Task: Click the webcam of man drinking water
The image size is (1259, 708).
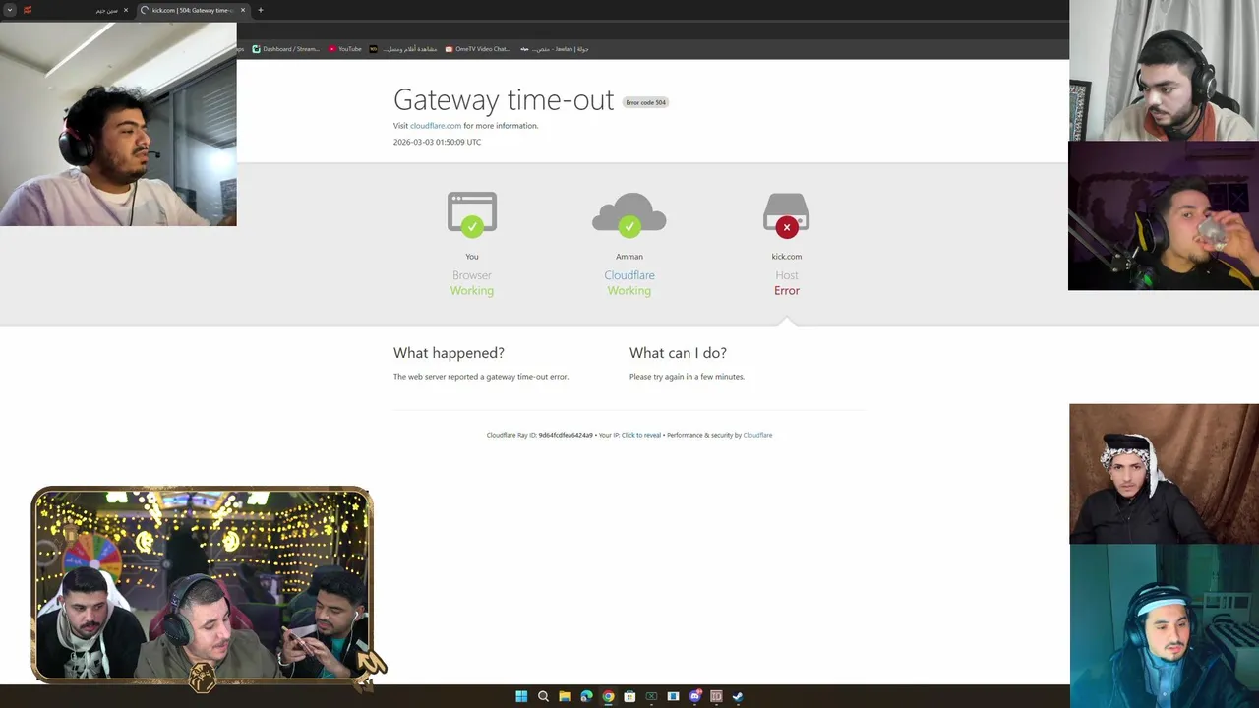Action: tap(1164, 216)
